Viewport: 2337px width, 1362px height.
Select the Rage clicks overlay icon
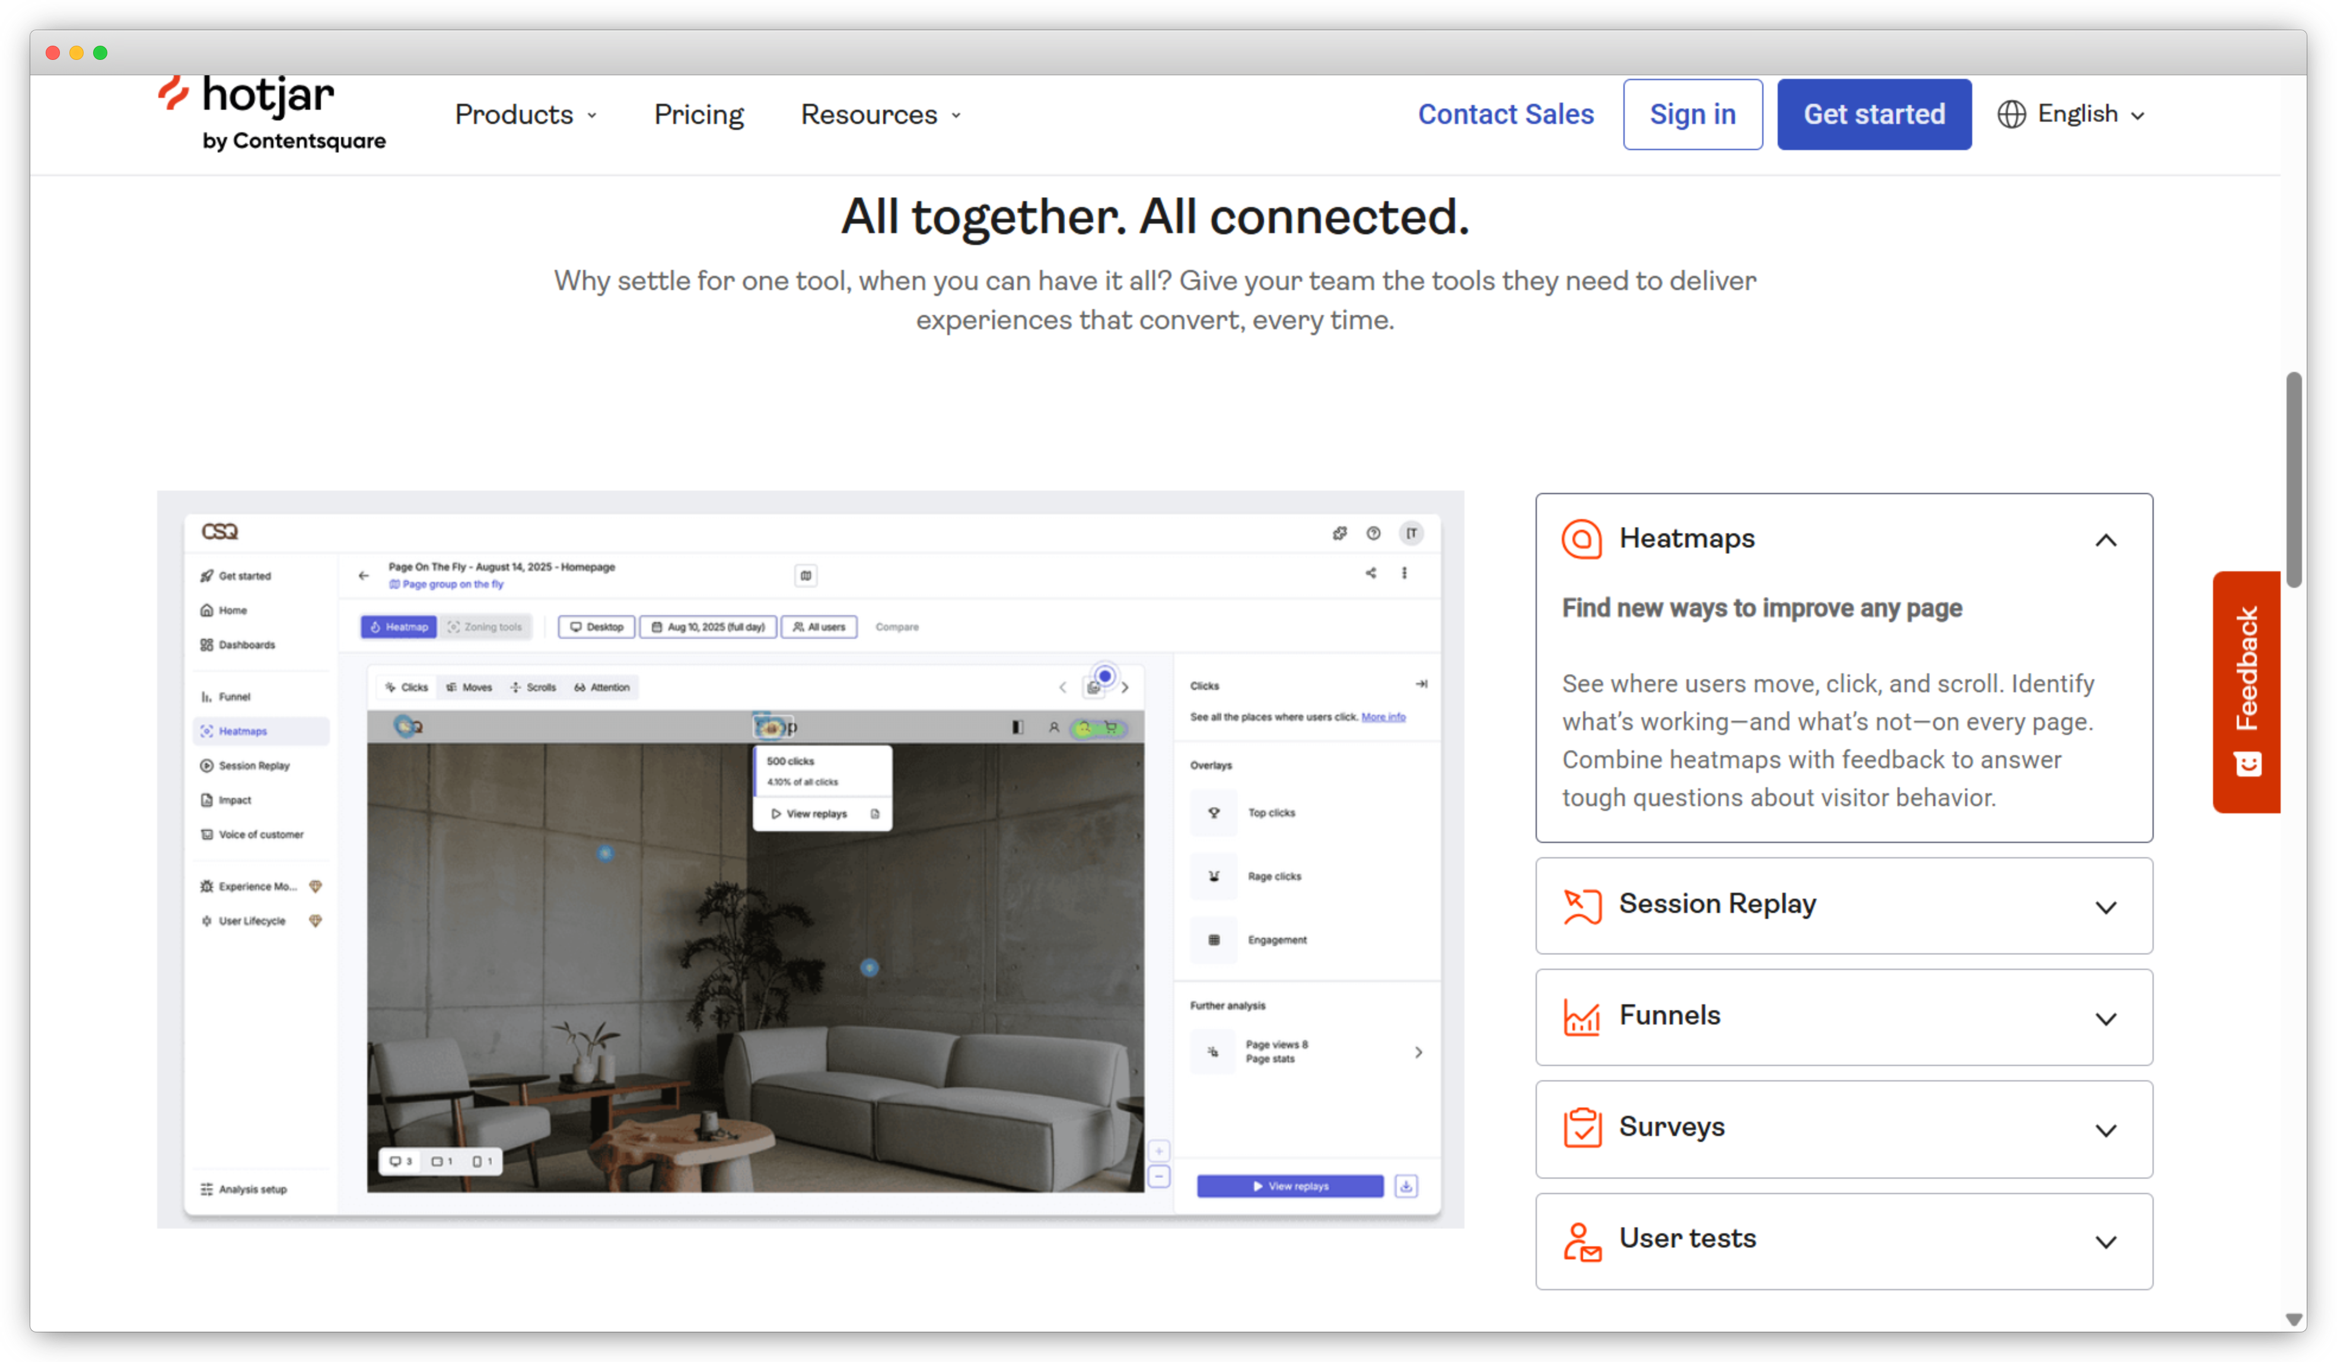1213,876
